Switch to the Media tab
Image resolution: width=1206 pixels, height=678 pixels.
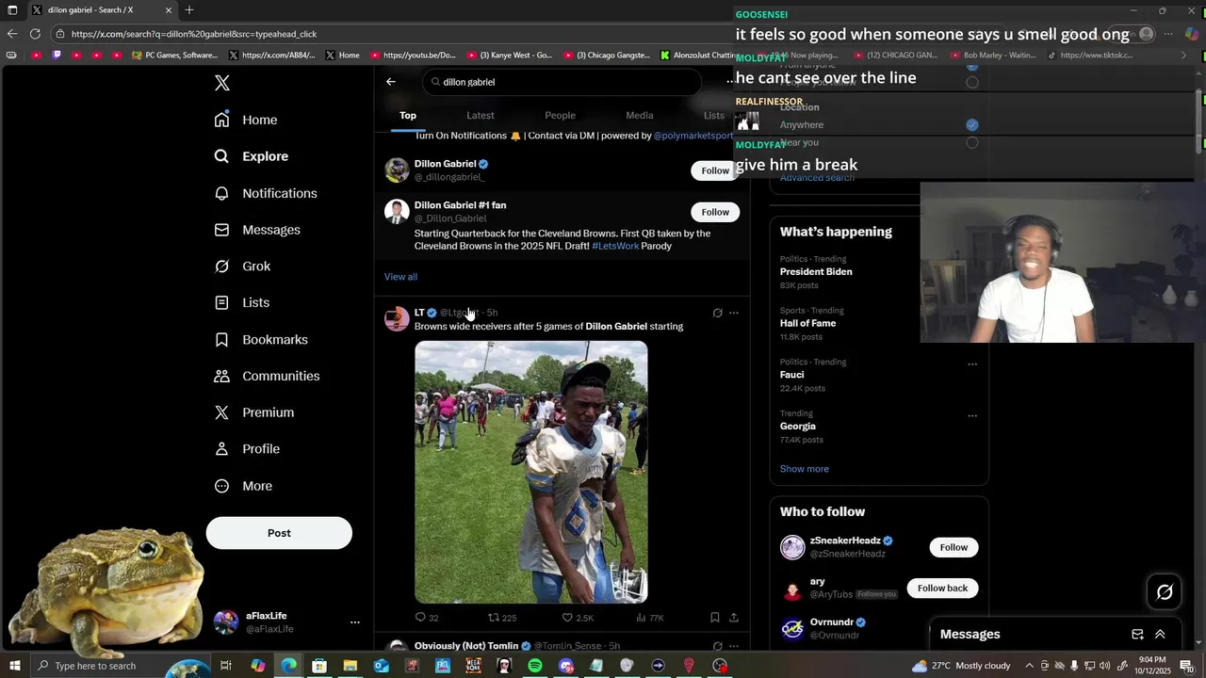pos(640,115)
